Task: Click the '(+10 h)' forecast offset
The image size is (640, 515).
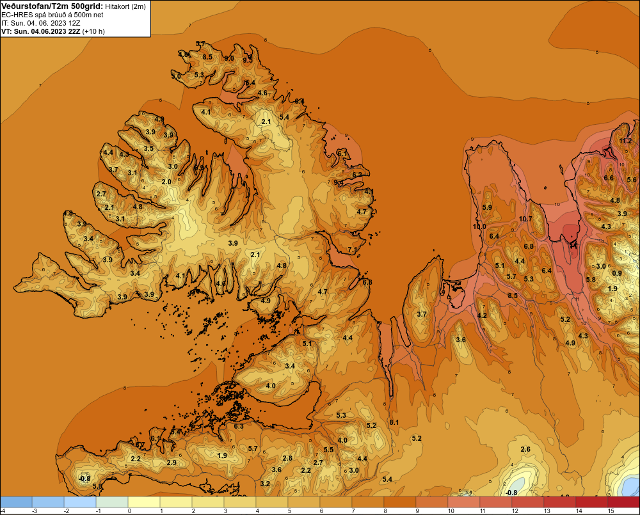Action: pos(93,31)
